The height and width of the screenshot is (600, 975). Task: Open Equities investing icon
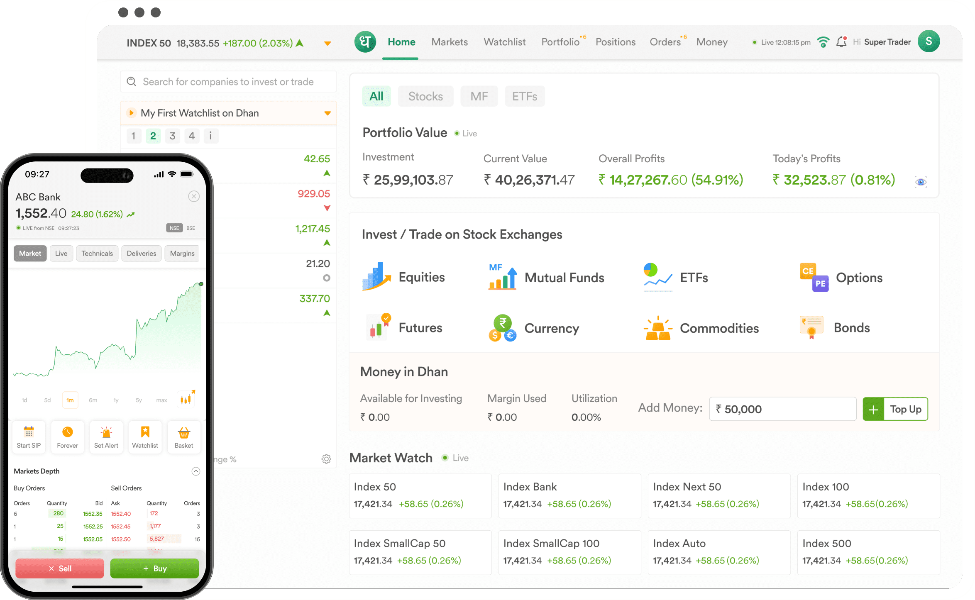376,276
